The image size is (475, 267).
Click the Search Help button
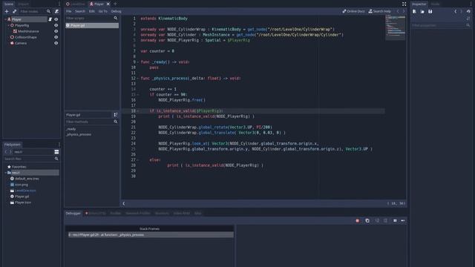point(379,11)
